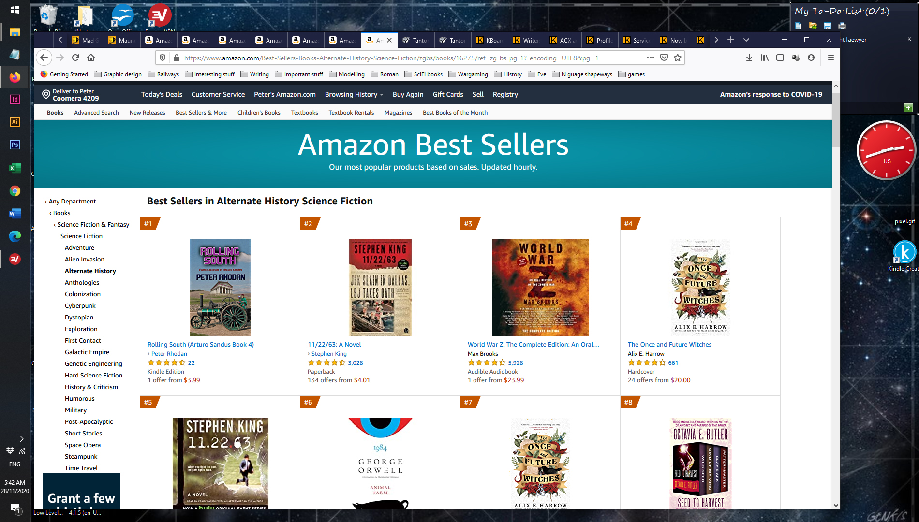Toggle the Firefox sidebar view

point(780,58)
